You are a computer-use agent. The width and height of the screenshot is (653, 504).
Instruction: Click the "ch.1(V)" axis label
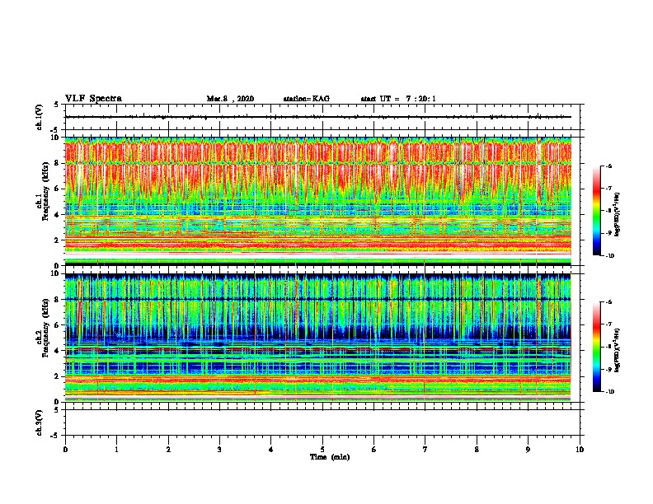39,117
